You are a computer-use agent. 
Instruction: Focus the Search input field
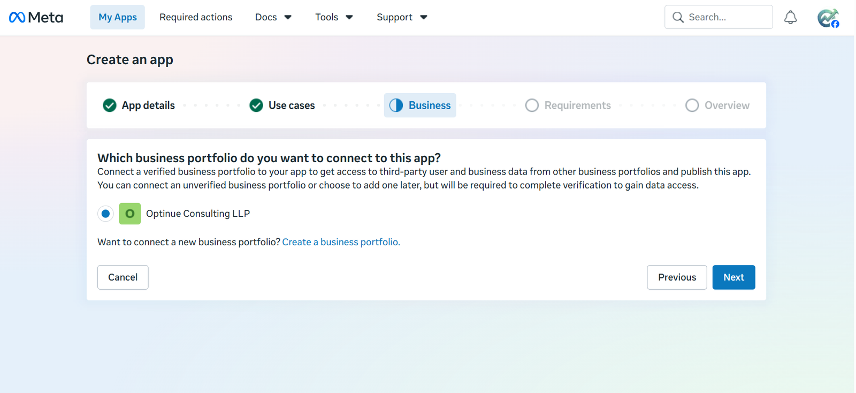click(x=719, y=17)
